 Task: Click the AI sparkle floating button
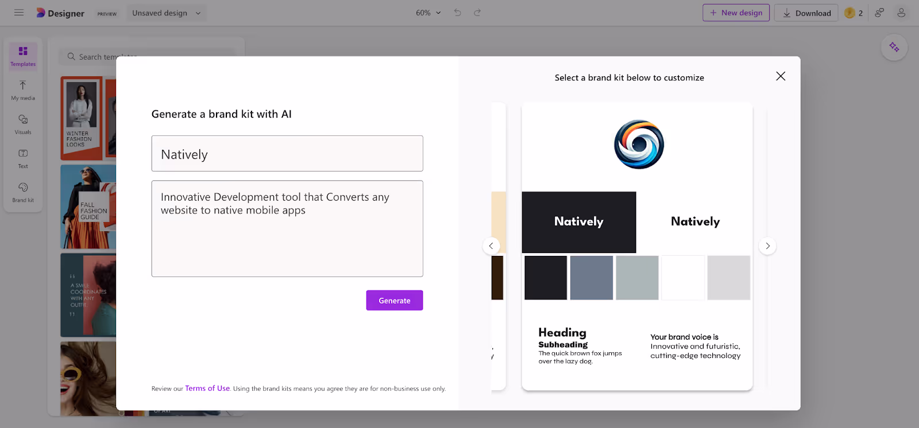(894, 47)
